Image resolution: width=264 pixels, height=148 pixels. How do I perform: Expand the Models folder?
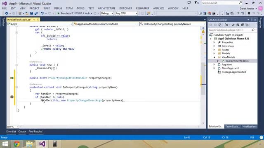coord(214,53)
